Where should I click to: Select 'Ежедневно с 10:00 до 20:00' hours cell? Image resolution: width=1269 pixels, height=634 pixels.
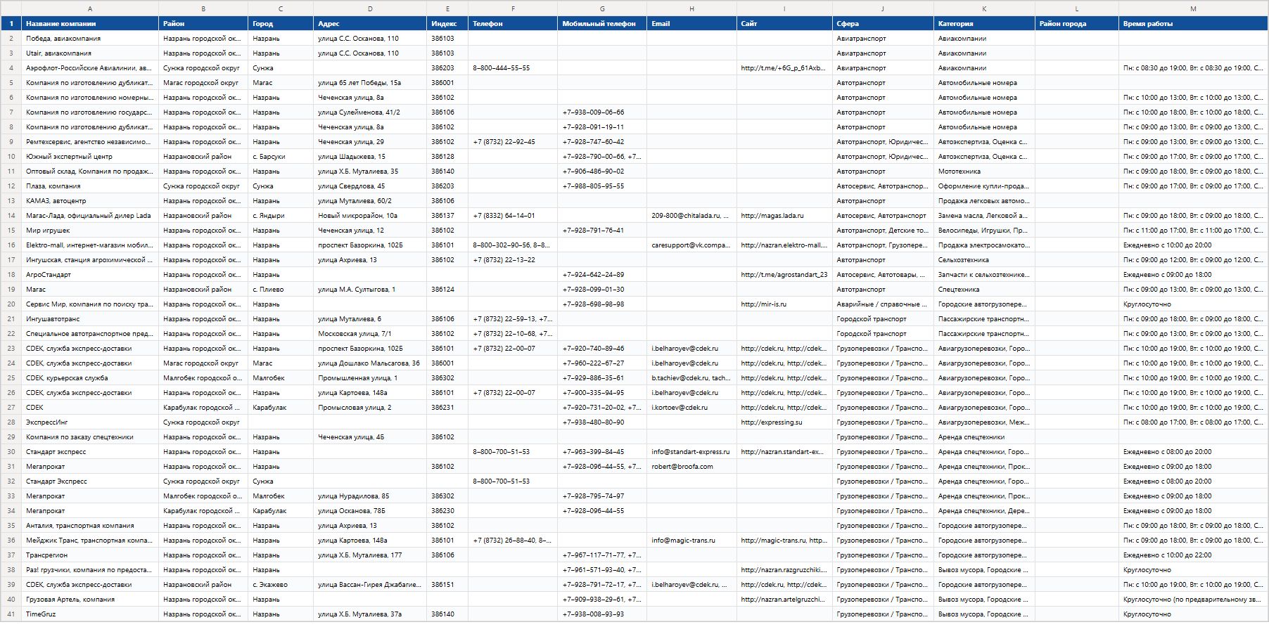(1193, 245)
